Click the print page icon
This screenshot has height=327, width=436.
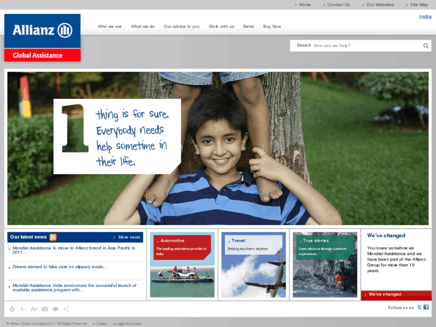(12, 309)
